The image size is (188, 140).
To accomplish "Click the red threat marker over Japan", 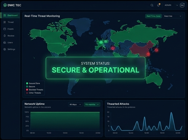I will click(x=156, y=50).
